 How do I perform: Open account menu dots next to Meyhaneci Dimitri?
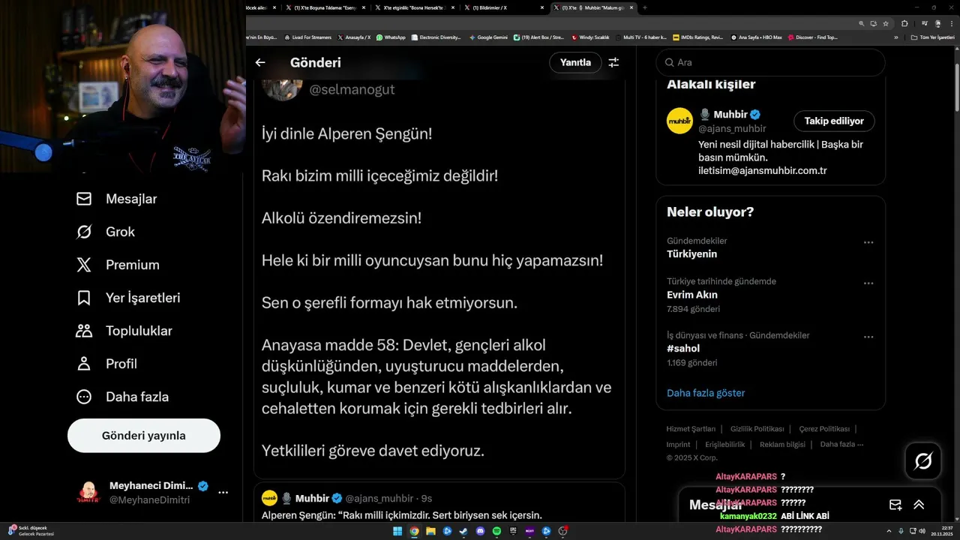tap(223, 493)
